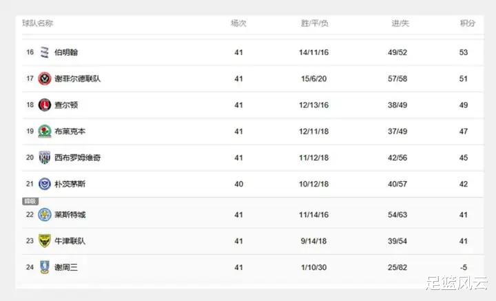Sort by the 积分 column header
Image resolution: width=496 pixels, height=301 pixels.
click(468, 23)
